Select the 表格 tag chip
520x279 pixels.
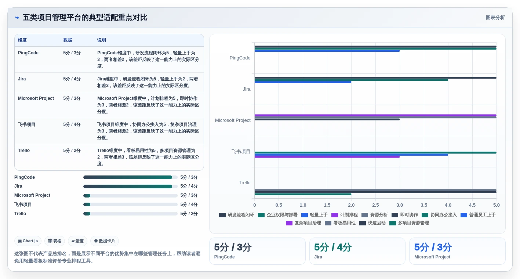55,241
